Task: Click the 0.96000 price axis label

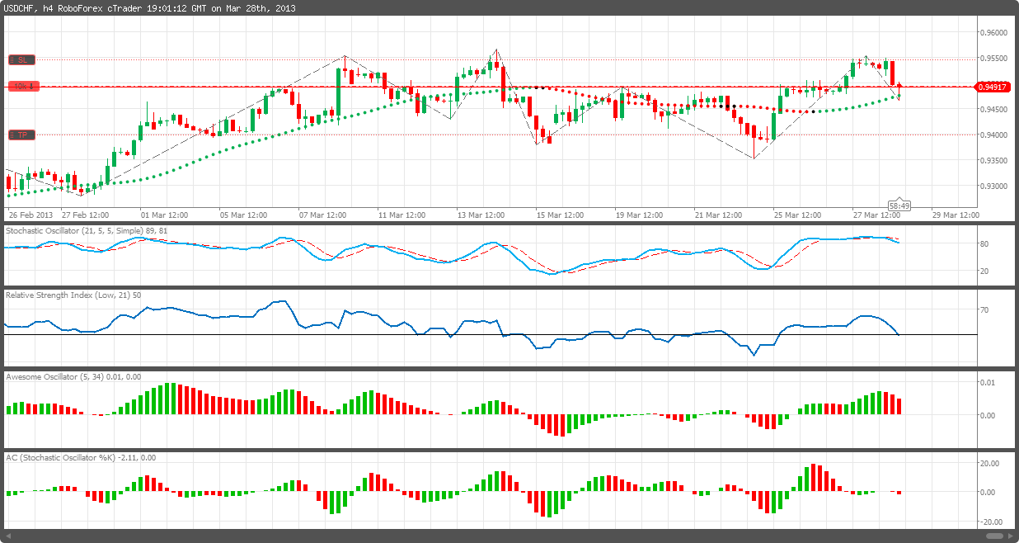Action: [993, 33]
